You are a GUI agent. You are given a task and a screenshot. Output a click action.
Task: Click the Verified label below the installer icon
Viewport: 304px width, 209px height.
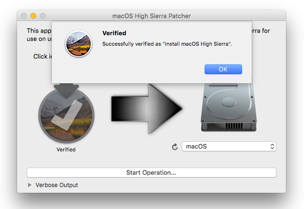pos(66,149)
